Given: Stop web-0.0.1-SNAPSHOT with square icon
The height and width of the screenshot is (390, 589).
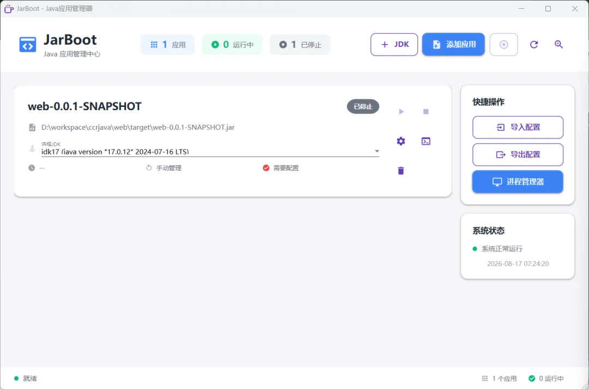Looking at the screenshot, I should point(425,112).
